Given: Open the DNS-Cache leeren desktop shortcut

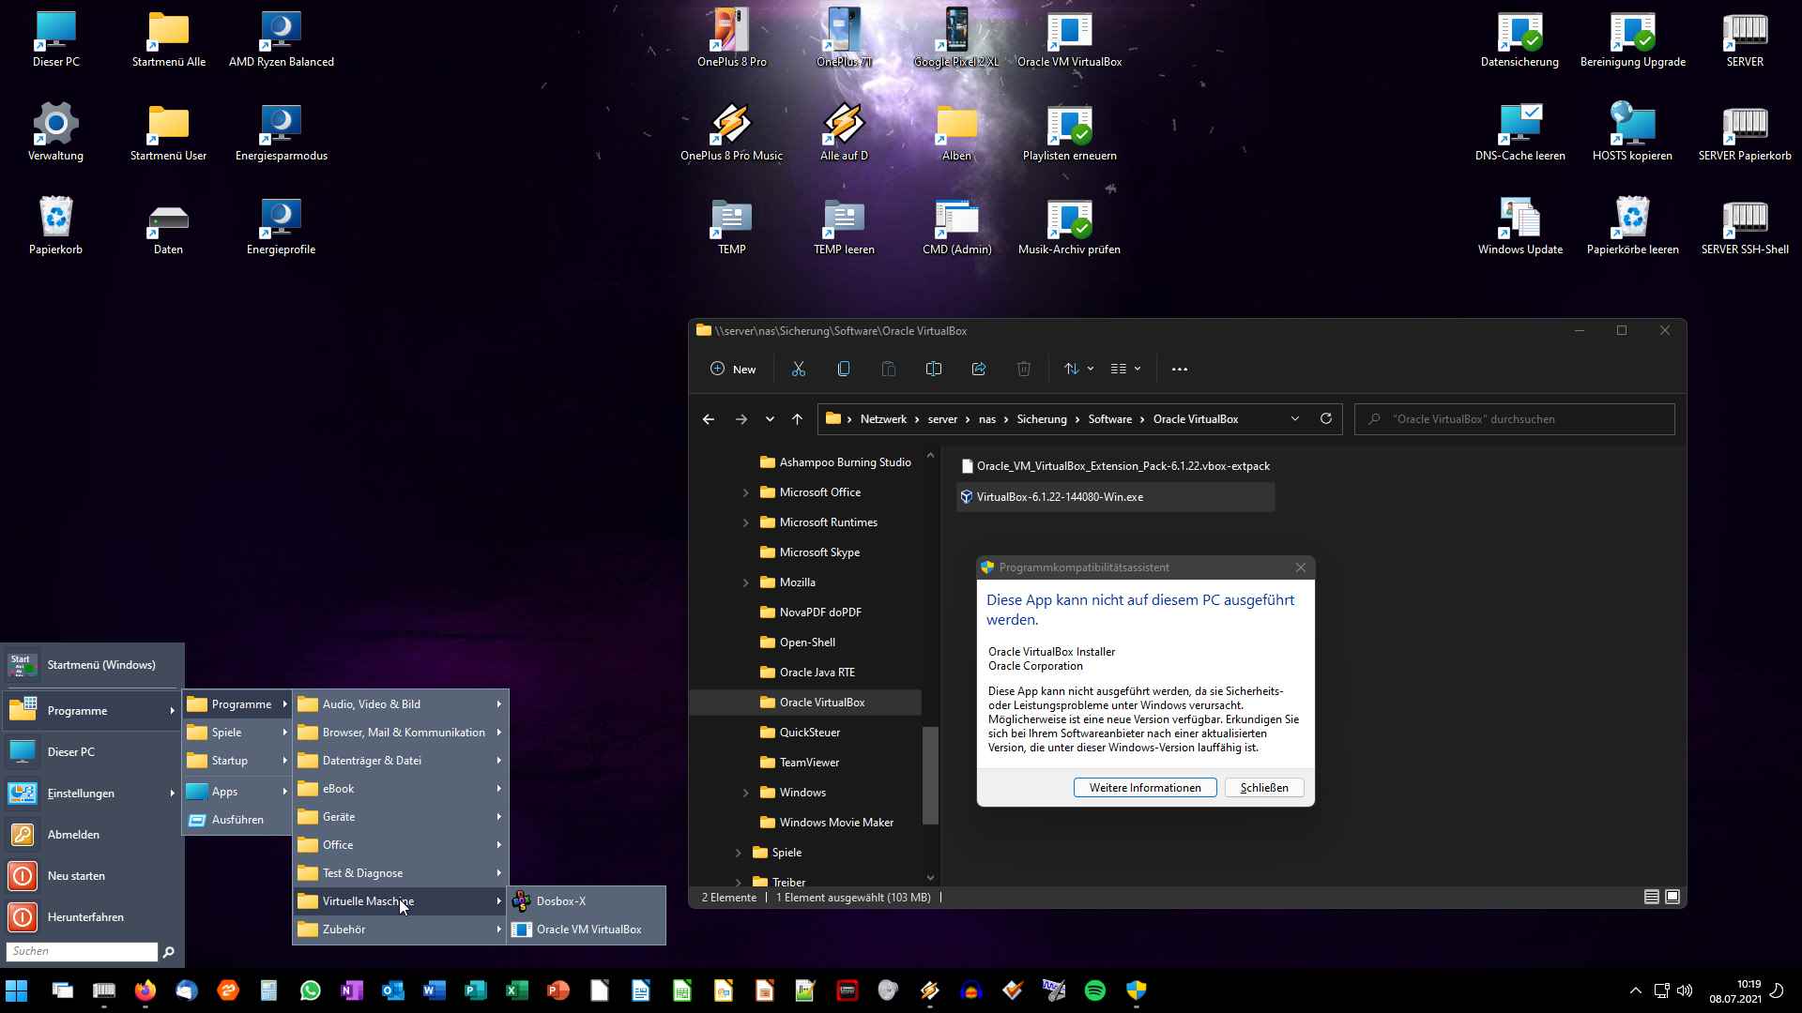Looking at the screenshot, I should [1520, 131].
